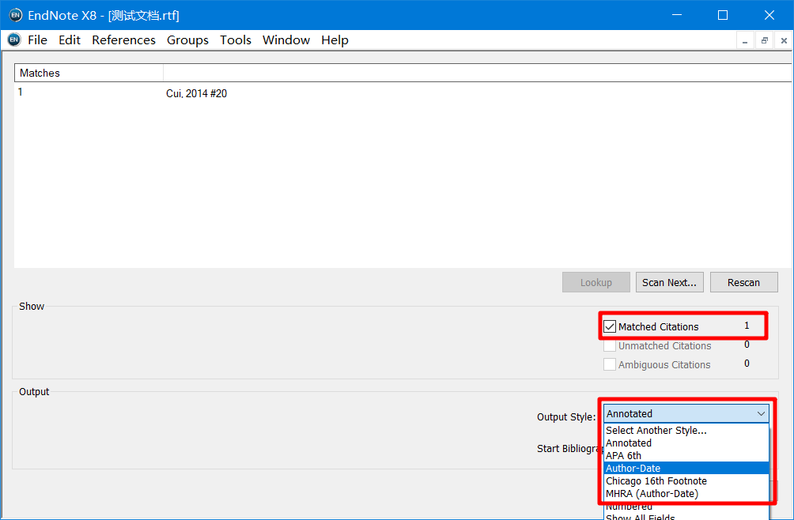
Task: Restore the inner document window
Action: (764, 40)
